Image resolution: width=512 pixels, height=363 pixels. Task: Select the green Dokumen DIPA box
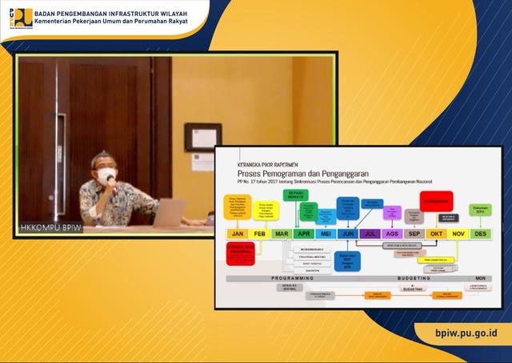pos(480,210)
